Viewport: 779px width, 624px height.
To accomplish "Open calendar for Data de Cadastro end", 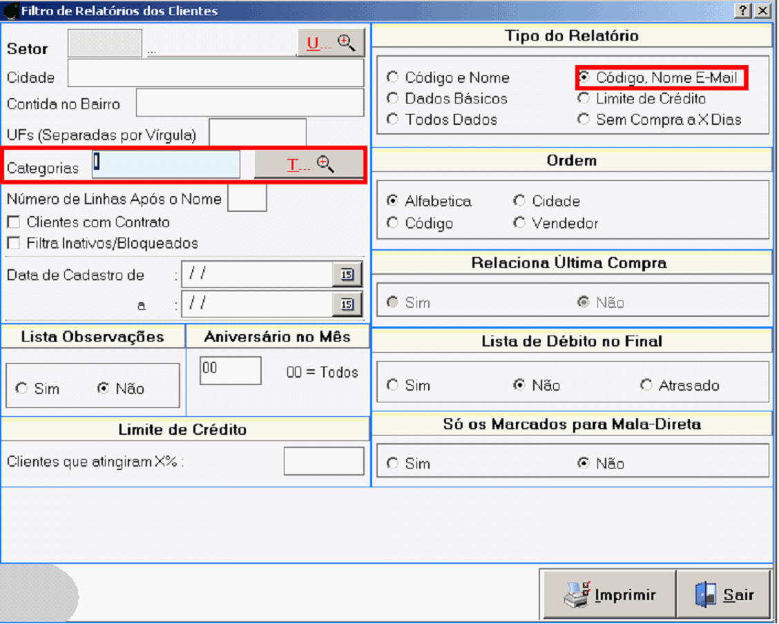I will point(347,304).
